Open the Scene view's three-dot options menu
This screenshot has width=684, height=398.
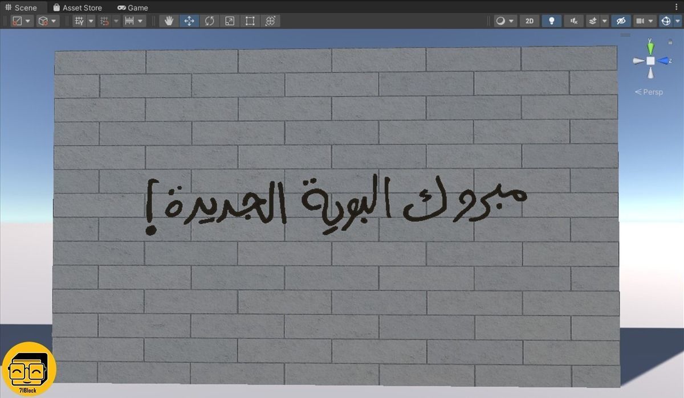click(677, 7)
